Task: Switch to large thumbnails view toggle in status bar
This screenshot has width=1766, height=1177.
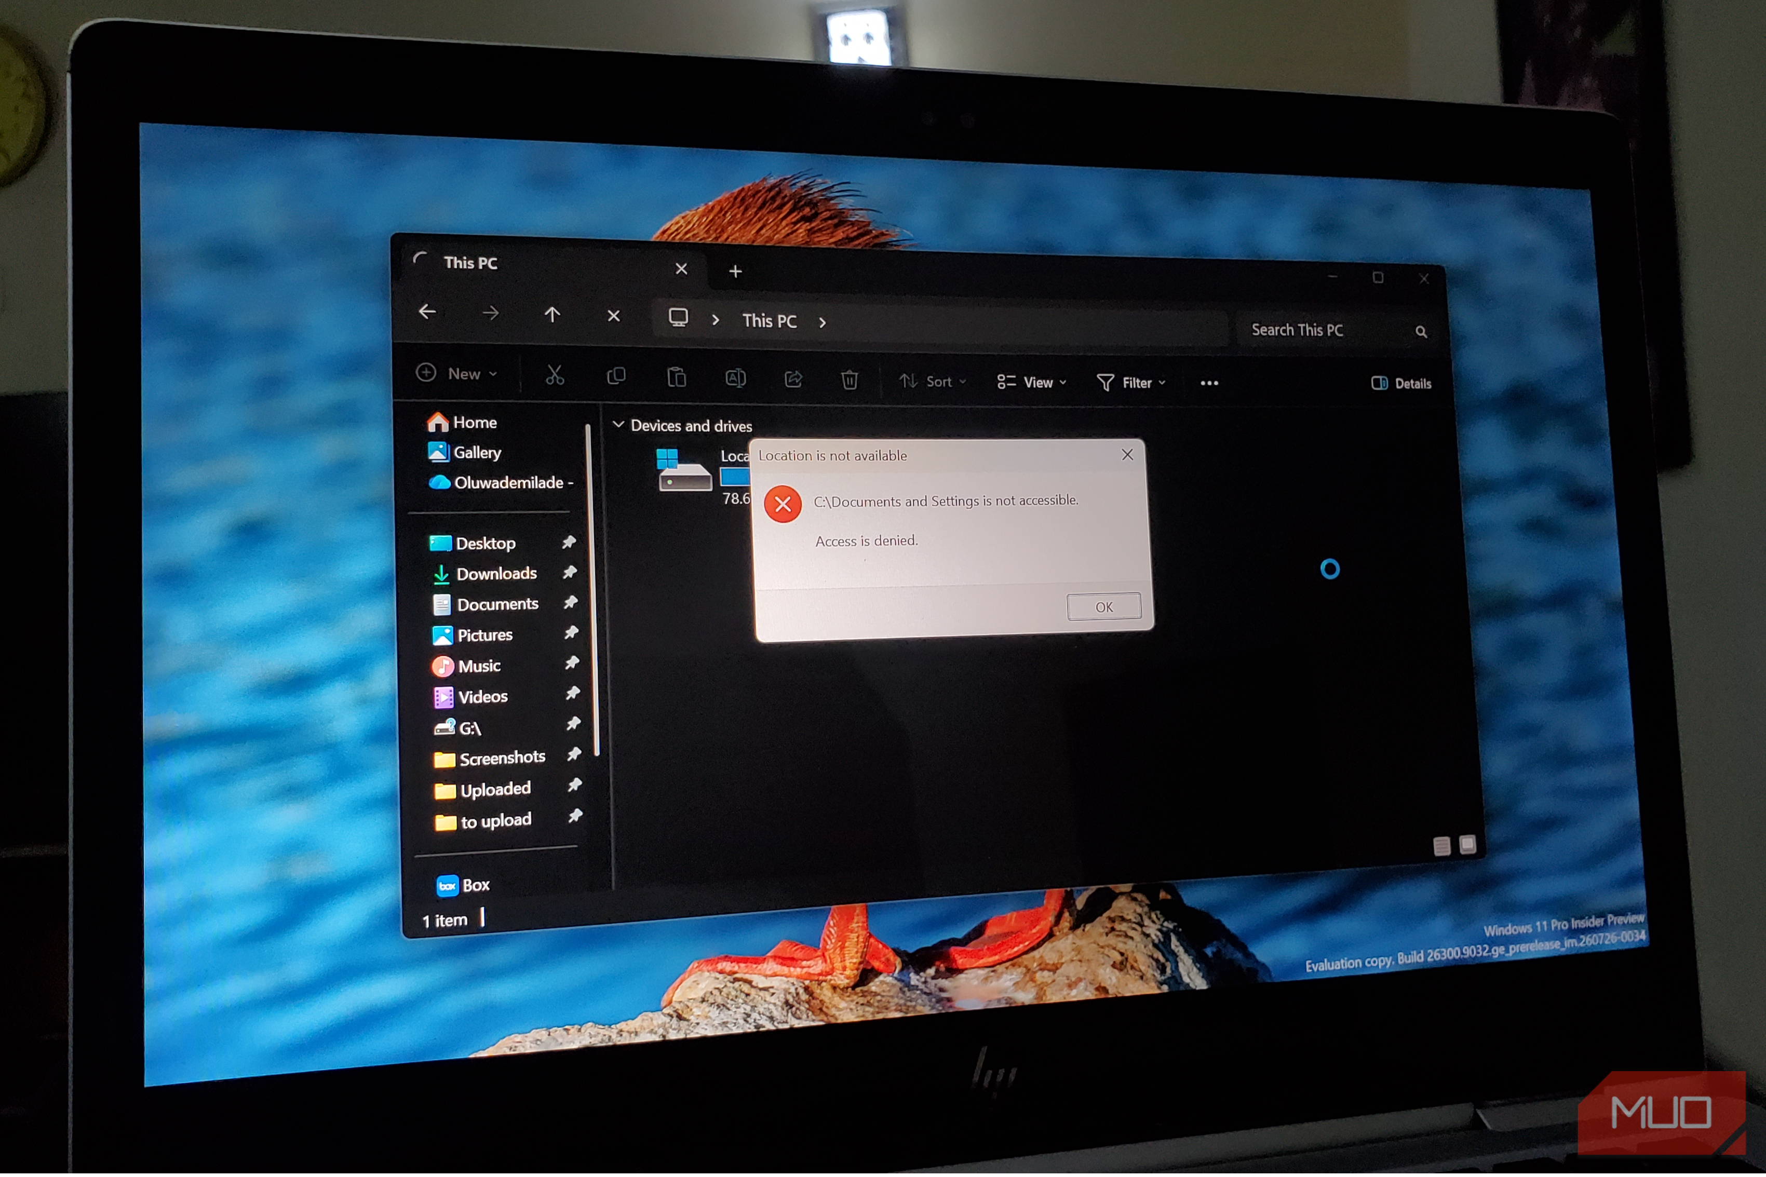Action: (x=1467, y=845)
